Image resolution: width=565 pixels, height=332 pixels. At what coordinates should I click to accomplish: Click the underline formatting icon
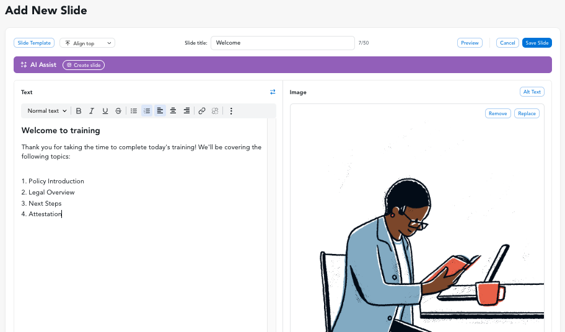(x=105, y=111)
